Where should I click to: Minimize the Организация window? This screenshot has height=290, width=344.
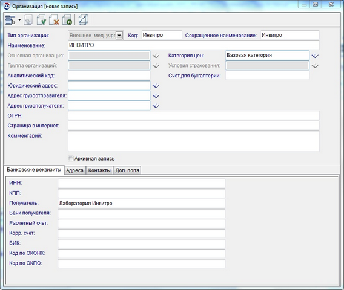[x=304, y=4]
